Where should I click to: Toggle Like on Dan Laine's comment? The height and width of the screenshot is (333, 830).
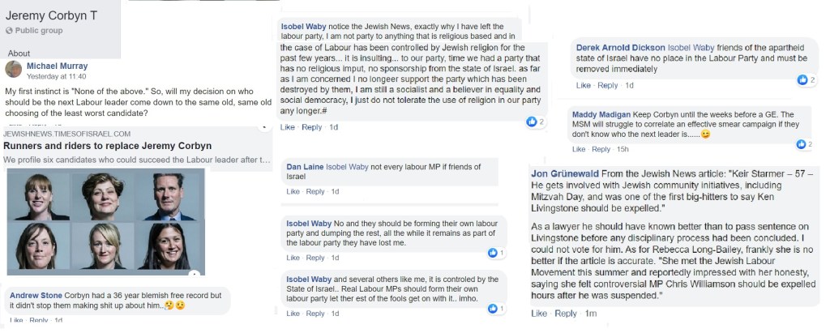(x=293, y=192)
